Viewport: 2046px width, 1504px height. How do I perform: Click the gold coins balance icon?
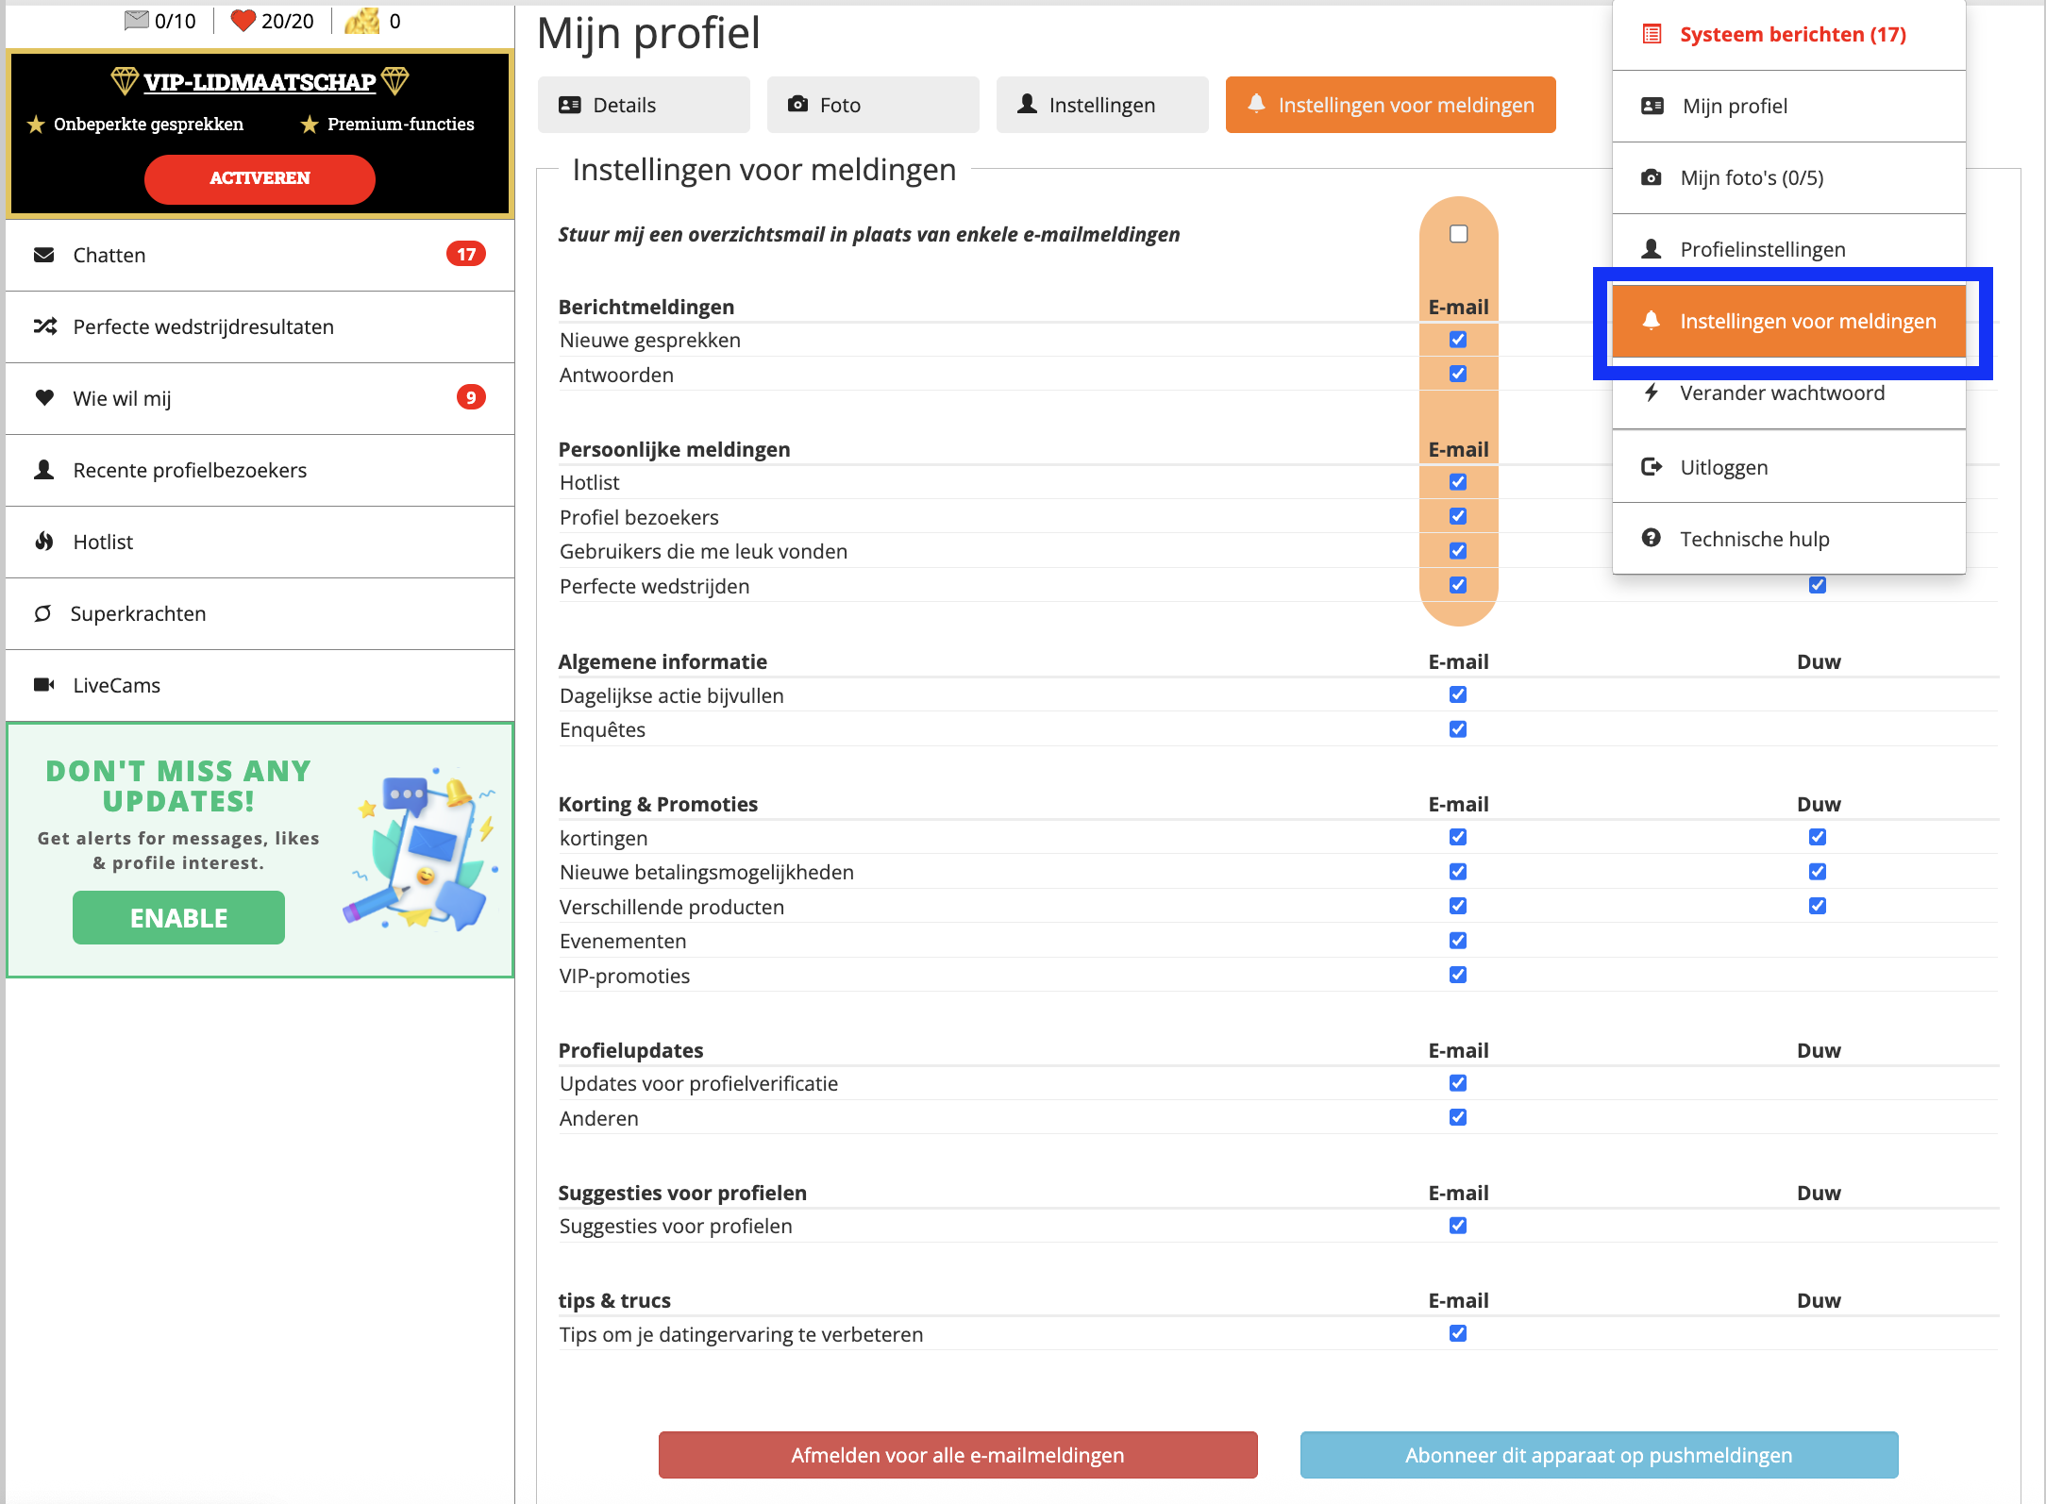click(x=362, y=20)
